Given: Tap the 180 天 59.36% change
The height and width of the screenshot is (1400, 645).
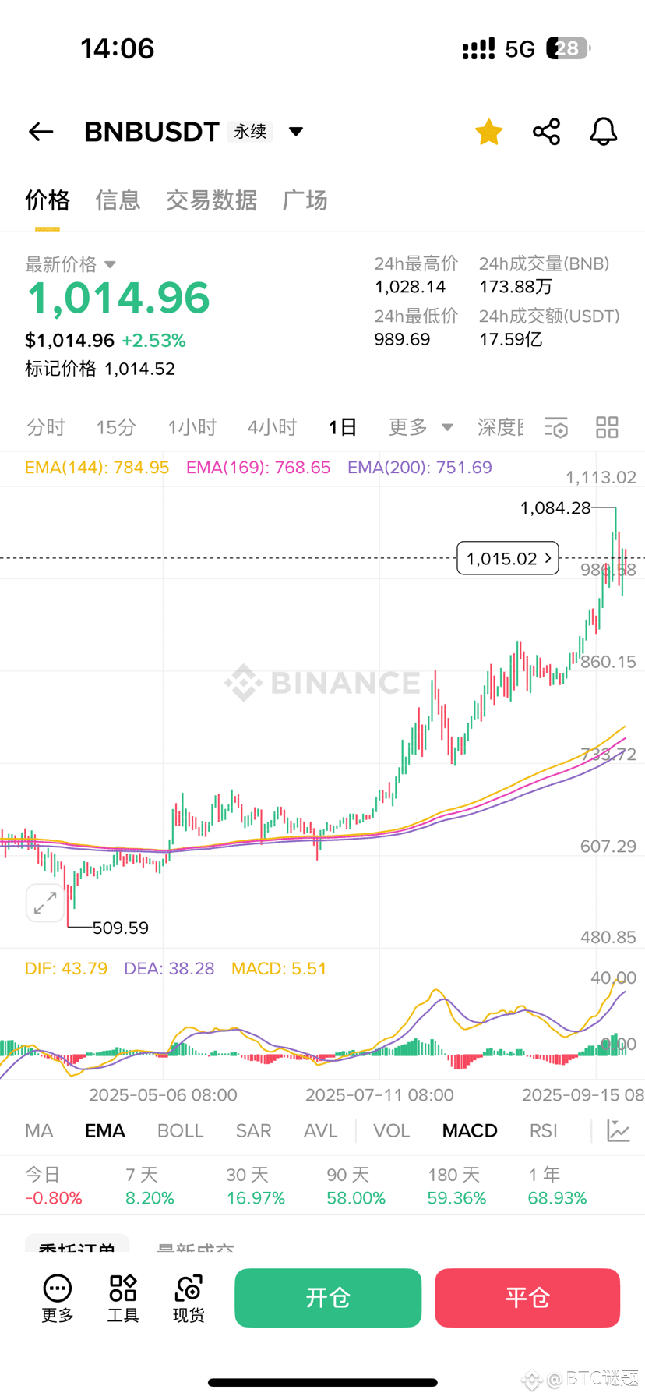Looking at the screenshot, I should 456,1186.
